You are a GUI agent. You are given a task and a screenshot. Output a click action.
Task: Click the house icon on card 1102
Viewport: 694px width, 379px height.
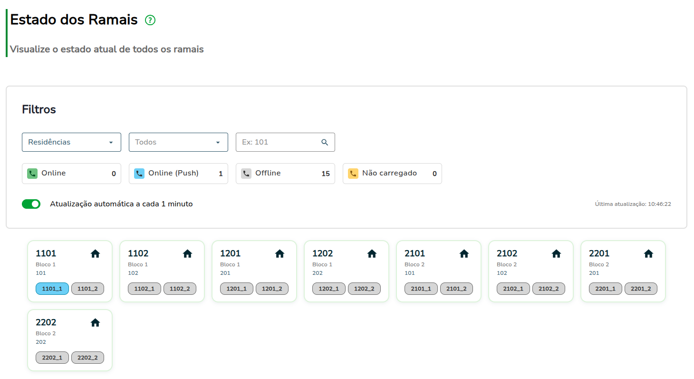coord(188,254)
